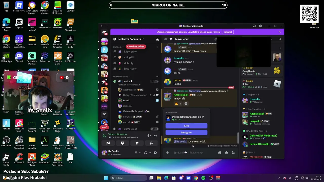The image size is (324, 182).
Task: Collapse the Random channel category
Action: click(x=118, y=47)
